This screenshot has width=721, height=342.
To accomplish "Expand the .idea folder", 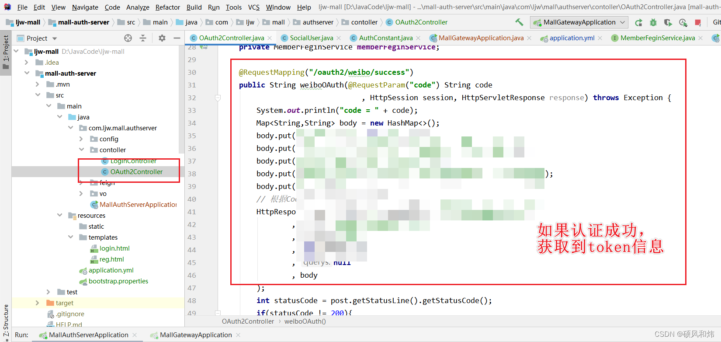I will pyautogui.click(x=27, y=62).
